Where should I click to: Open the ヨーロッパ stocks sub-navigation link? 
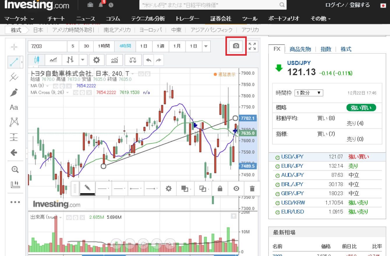click(151, 30)
